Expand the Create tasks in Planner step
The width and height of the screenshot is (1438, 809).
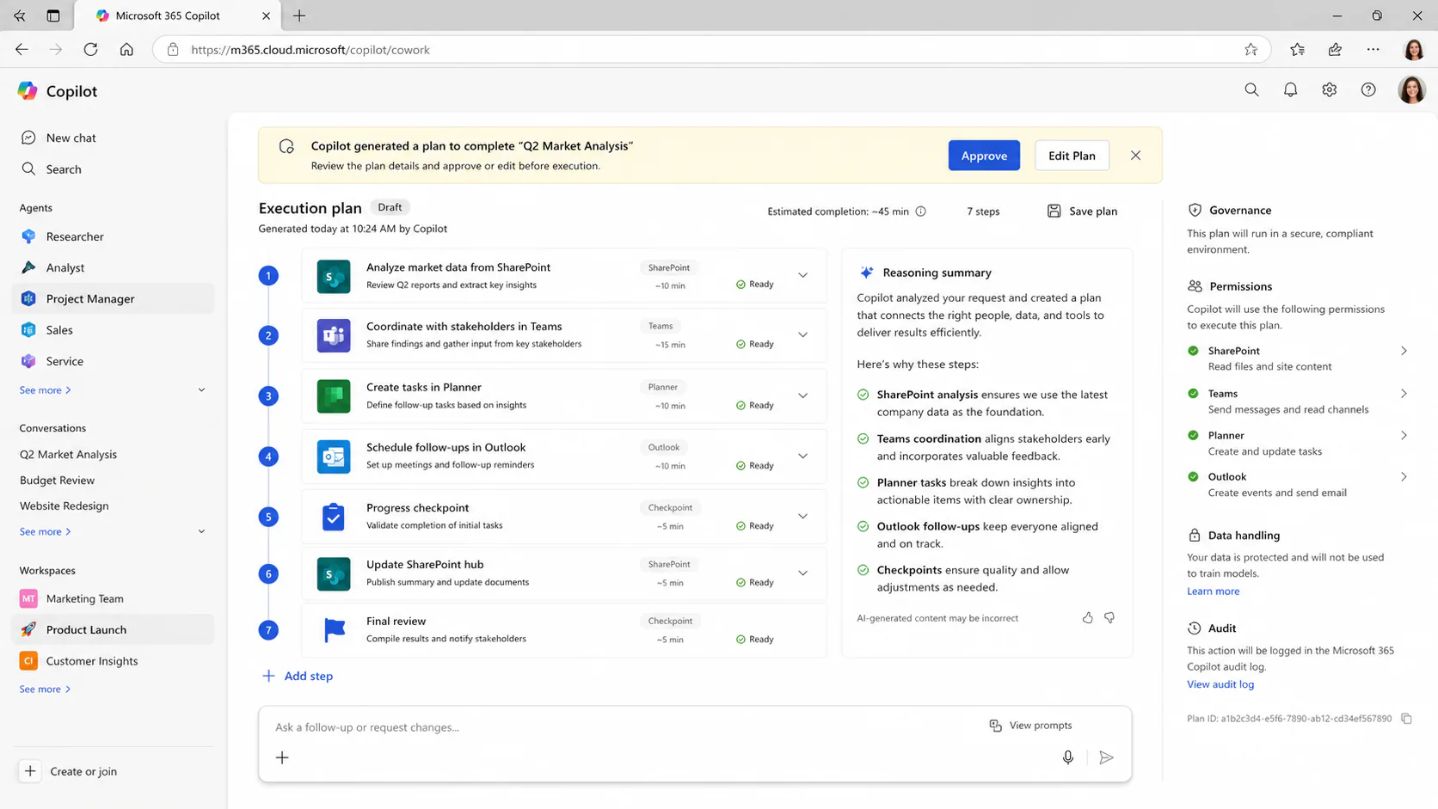click(802, 395)
